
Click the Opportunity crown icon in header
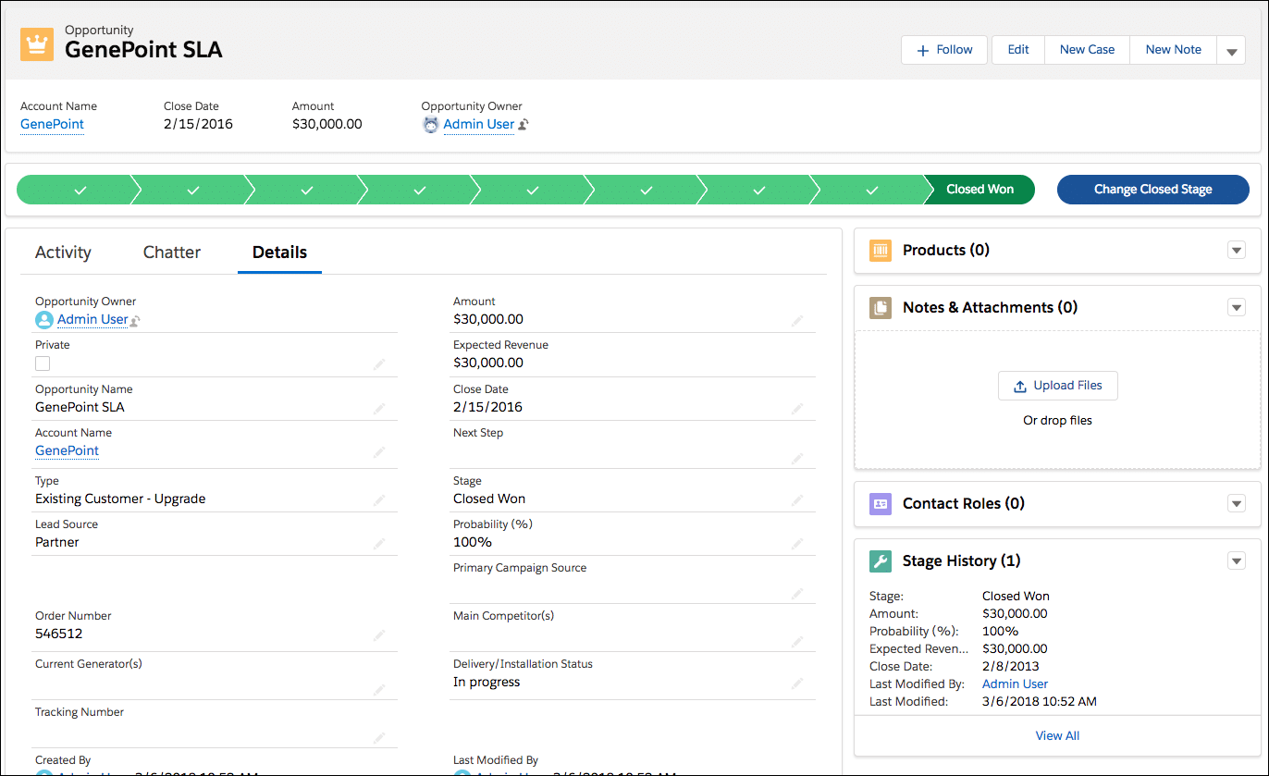pyautogui.click(x=37, y=43)
